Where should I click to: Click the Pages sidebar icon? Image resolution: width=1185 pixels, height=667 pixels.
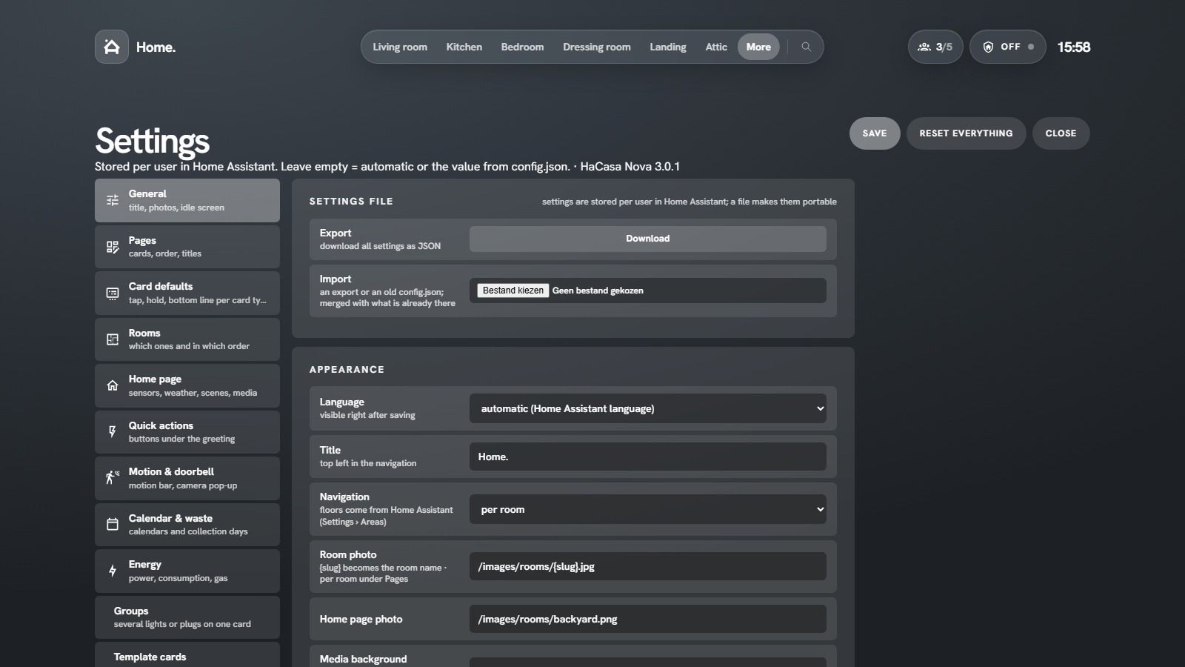pos(113,247)
